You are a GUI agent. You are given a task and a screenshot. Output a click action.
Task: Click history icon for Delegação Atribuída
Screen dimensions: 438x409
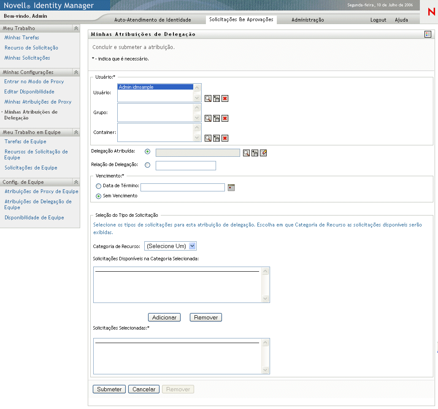click(x=255, y=153)
